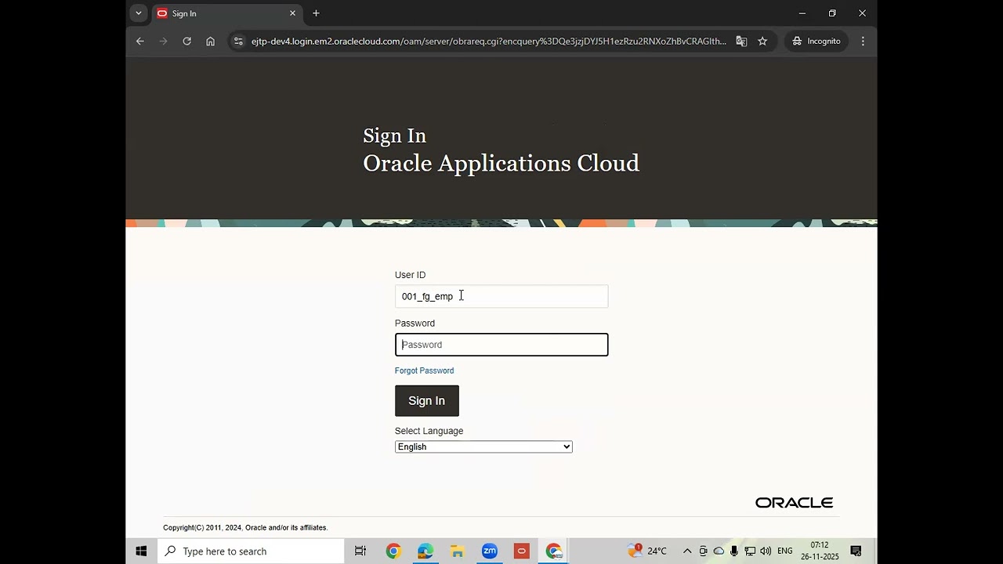
Task: Open the weather widget showing 24°C
Action: pyautogui.click(x=647, y=551)
